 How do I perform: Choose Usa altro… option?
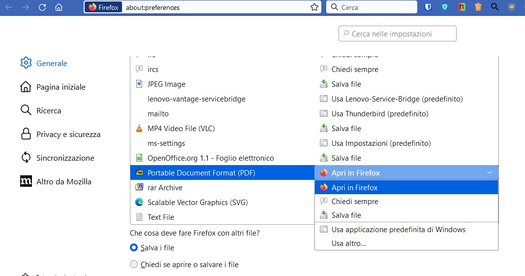(x=406, y=243)
